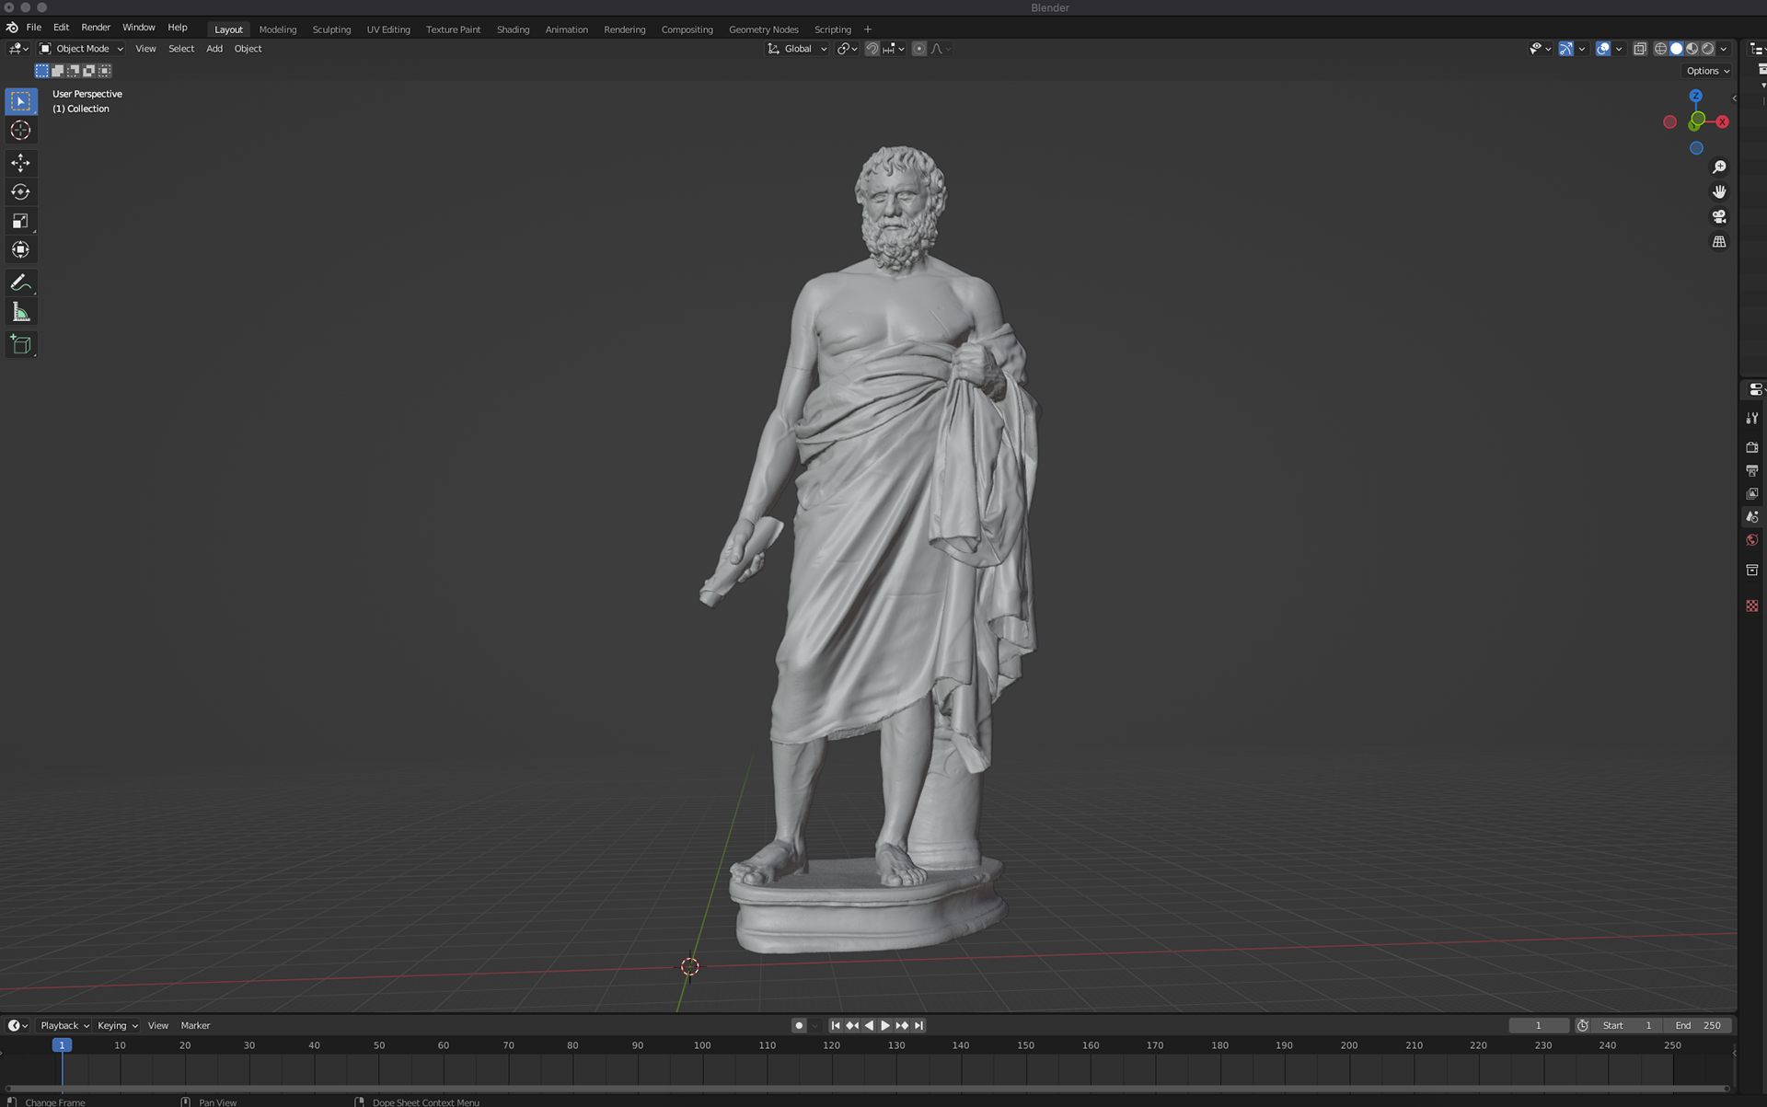This screenshot has width=1767, height=1107.
Task: Select the Move tool
Action: [20, 163]
